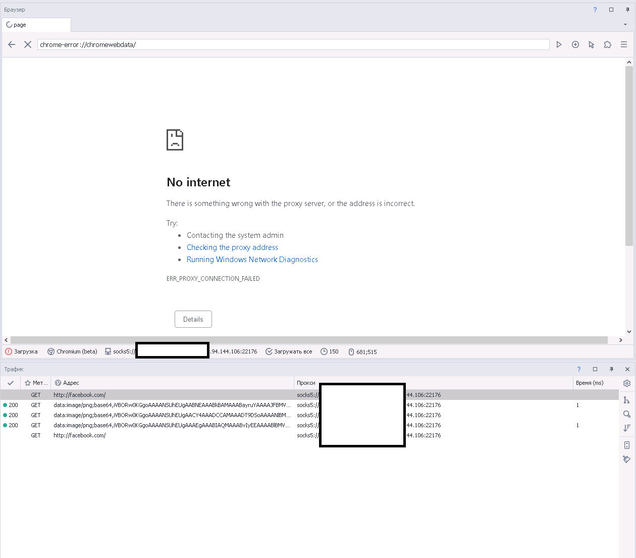Viewport: 636px width, 558px height.
Task: Open help for the Браузер panel
Action: click(x=595, y=10)
